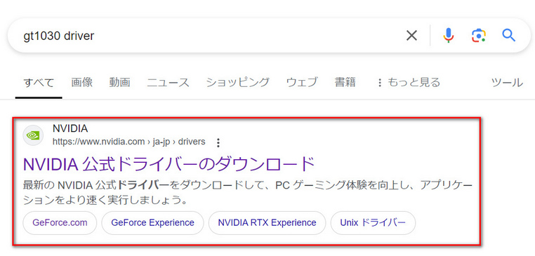The image size is (535, 256).
Task: Switch to the ウェブ tab
Action: (302, 83)
